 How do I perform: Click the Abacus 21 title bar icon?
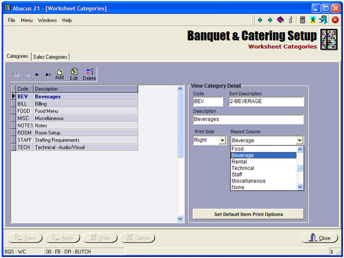point(8,8)
